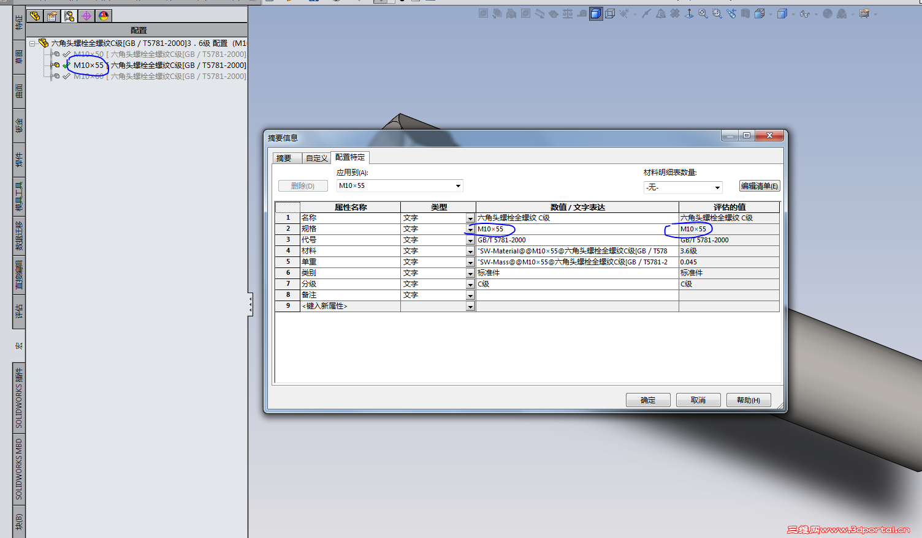Collapse the root configuration tree node

[x=32, y=43]
